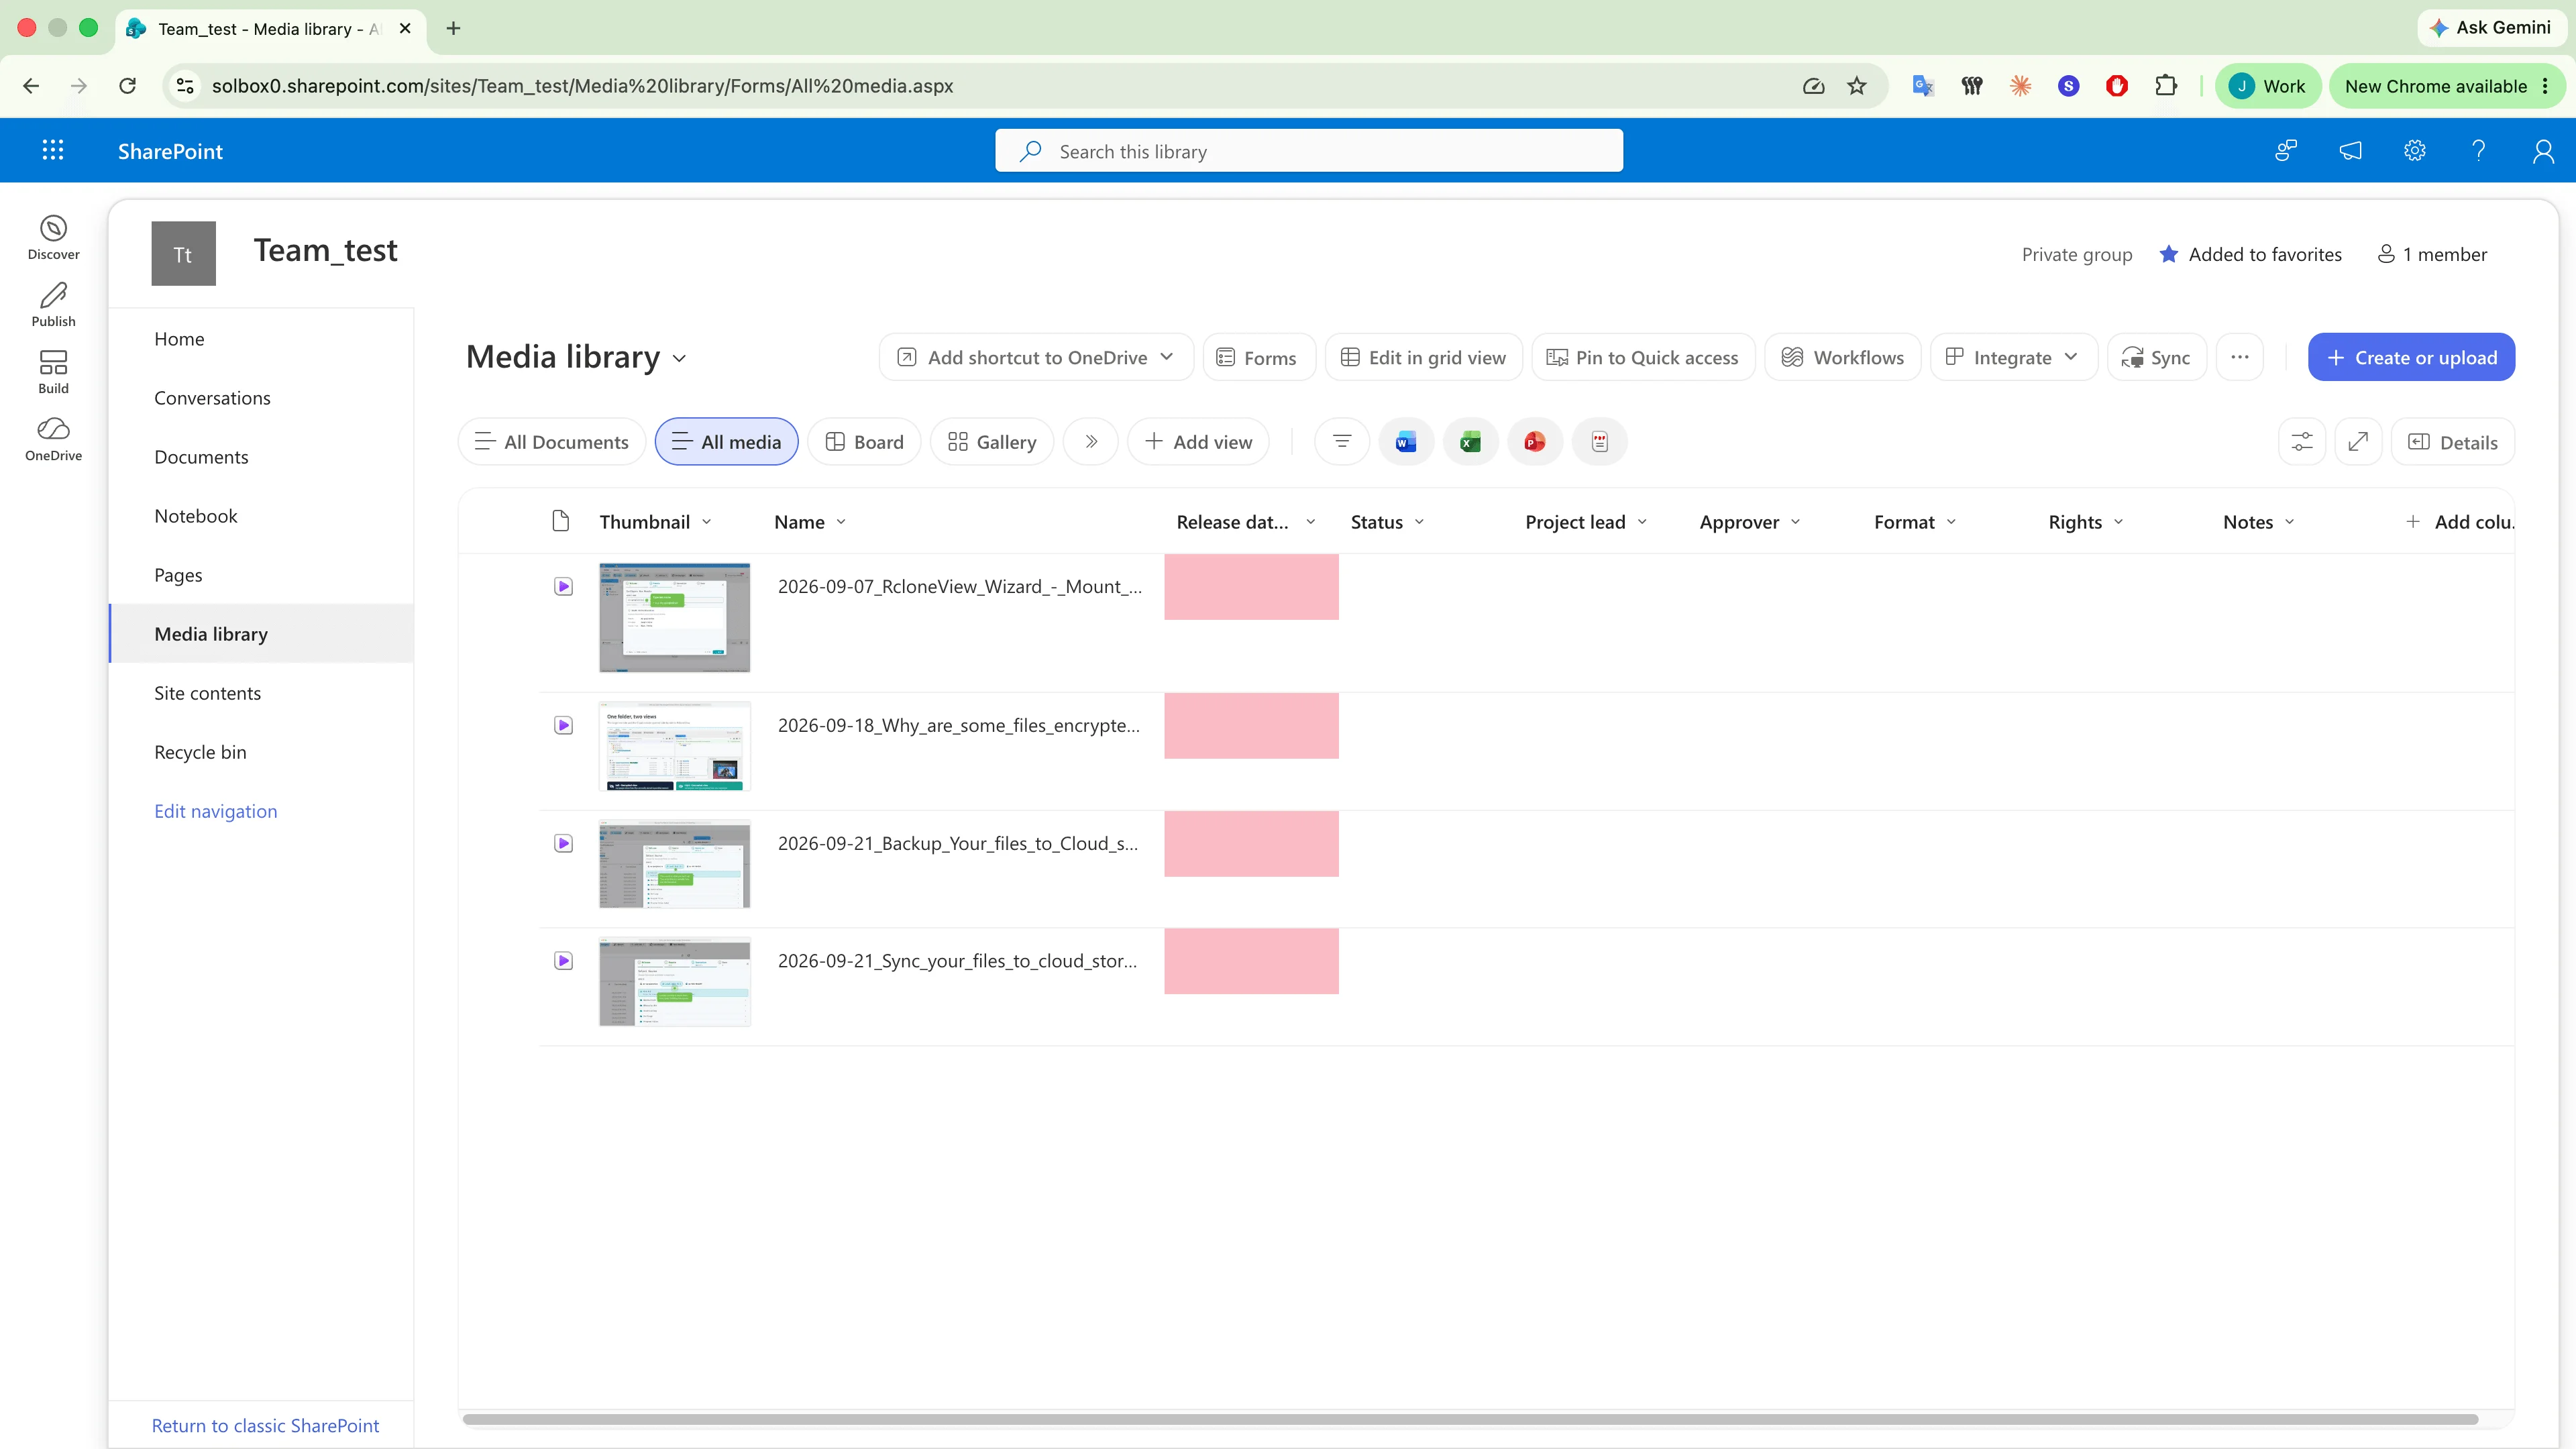This screenshot has width=2576, height=1449.
Task: Open the Discover sidebar icon
Action: [53, 238]
